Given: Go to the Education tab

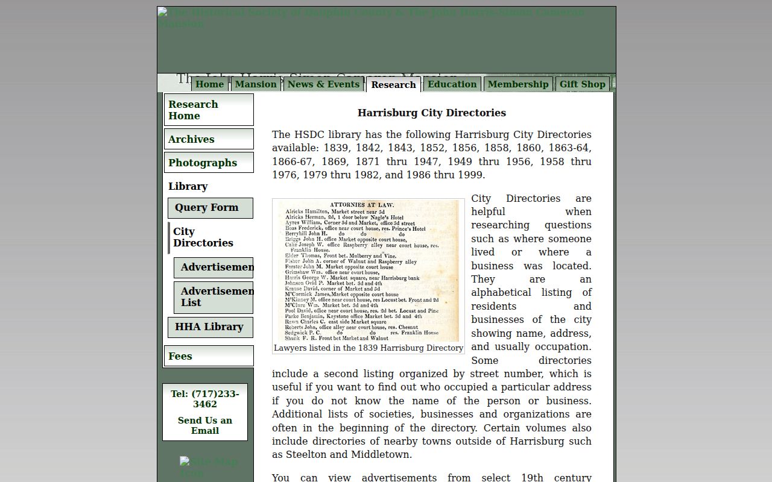Looking at the screenshot, I should (x=452, y=84).
